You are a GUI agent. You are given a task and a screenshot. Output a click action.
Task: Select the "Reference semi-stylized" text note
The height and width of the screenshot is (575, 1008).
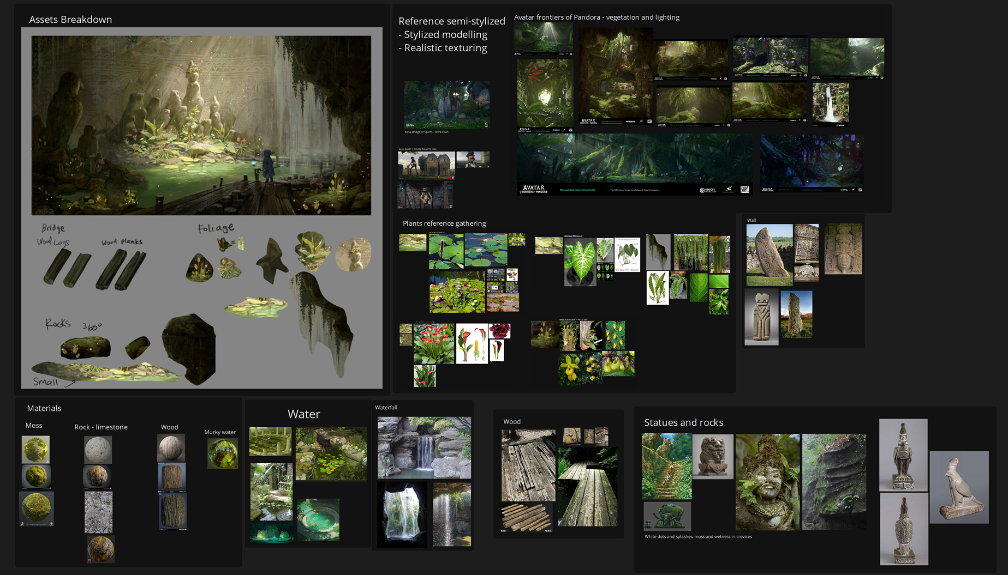click(x=452, y=34)
